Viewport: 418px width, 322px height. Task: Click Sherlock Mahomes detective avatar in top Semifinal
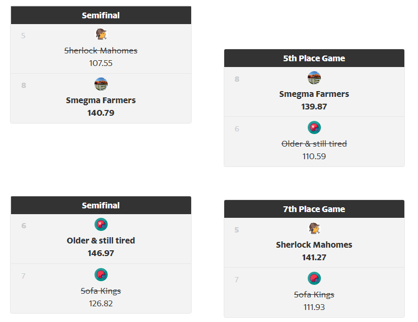click(x=101, y=35)
